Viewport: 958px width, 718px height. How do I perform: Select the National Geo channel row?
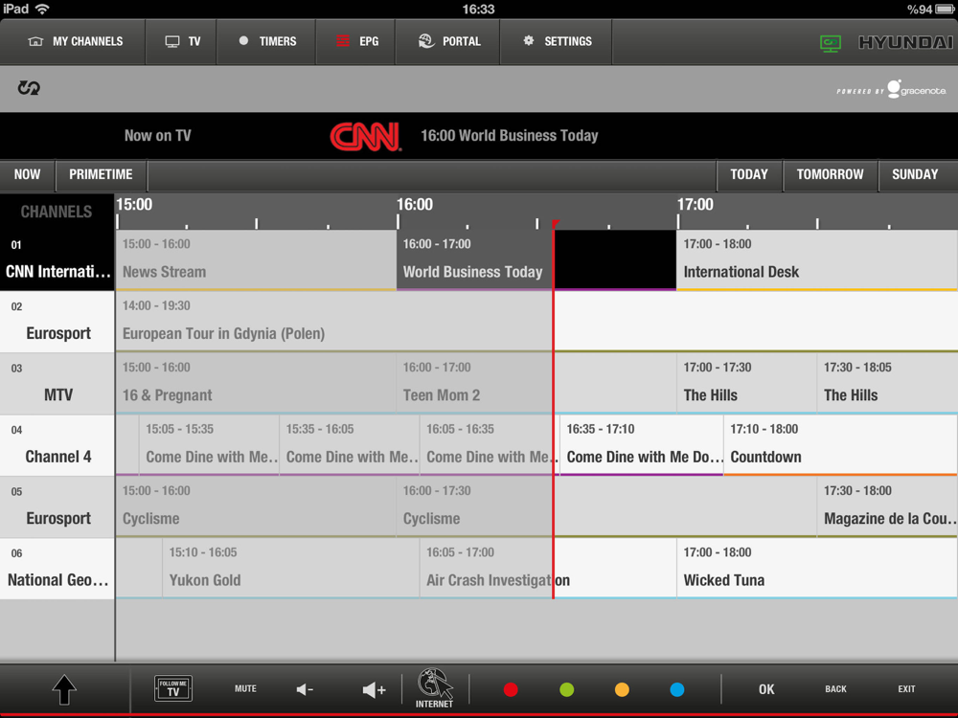[57, 569]
